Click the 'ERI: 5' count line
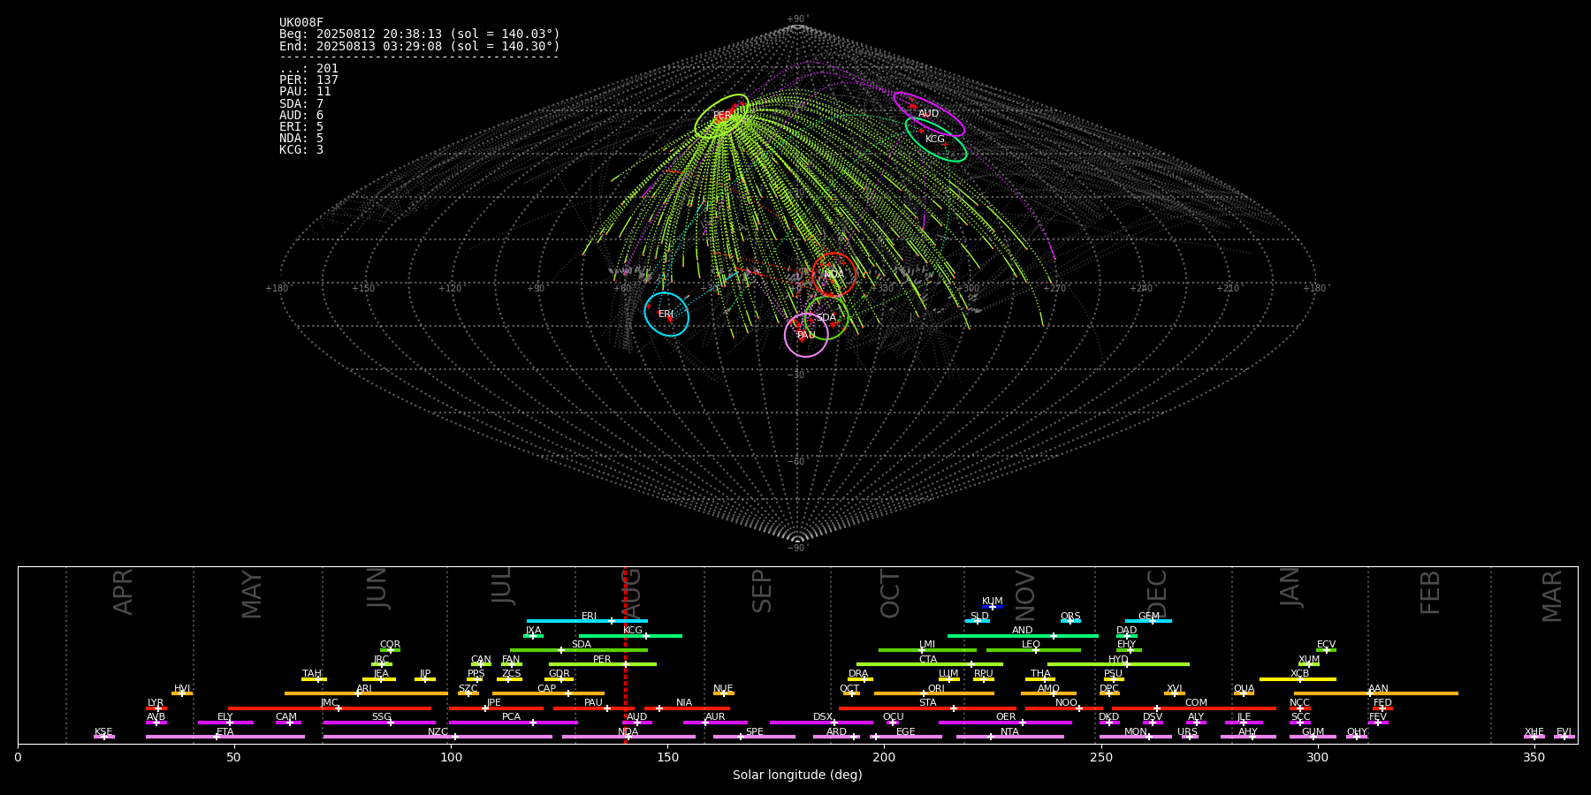1591x795 pixels. point(301,127)
